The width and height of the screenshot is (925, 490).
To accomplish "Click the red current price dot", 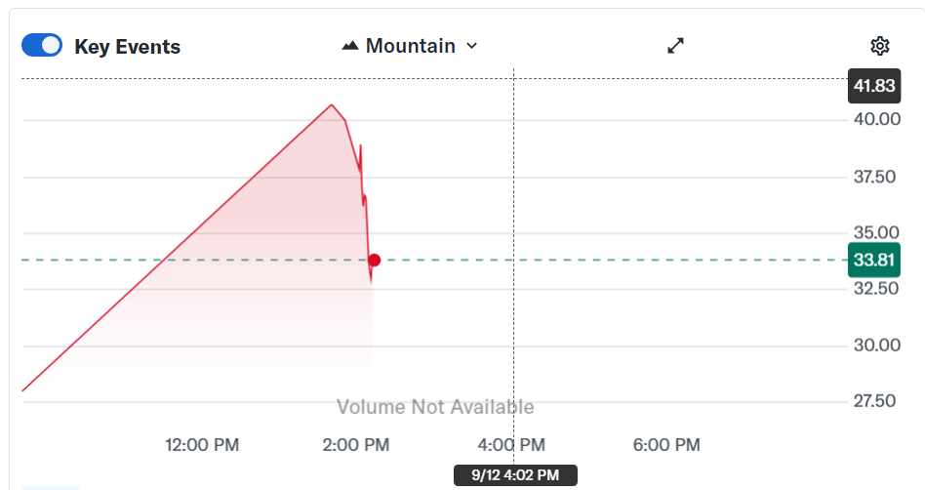I will [374, 260].
